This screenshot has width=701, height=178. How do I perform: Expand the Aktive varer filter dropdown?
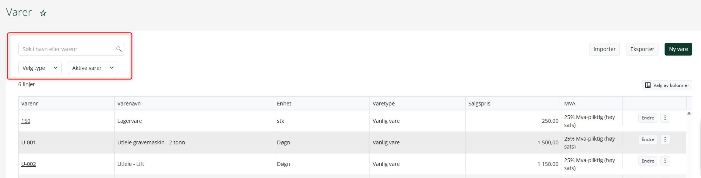pyautogui.click(x=93, y=68)
